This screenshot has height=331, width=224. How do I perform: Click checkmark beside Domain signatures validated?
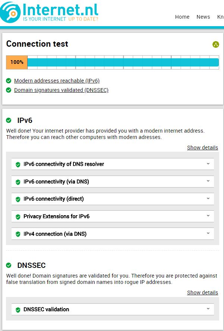9,90
